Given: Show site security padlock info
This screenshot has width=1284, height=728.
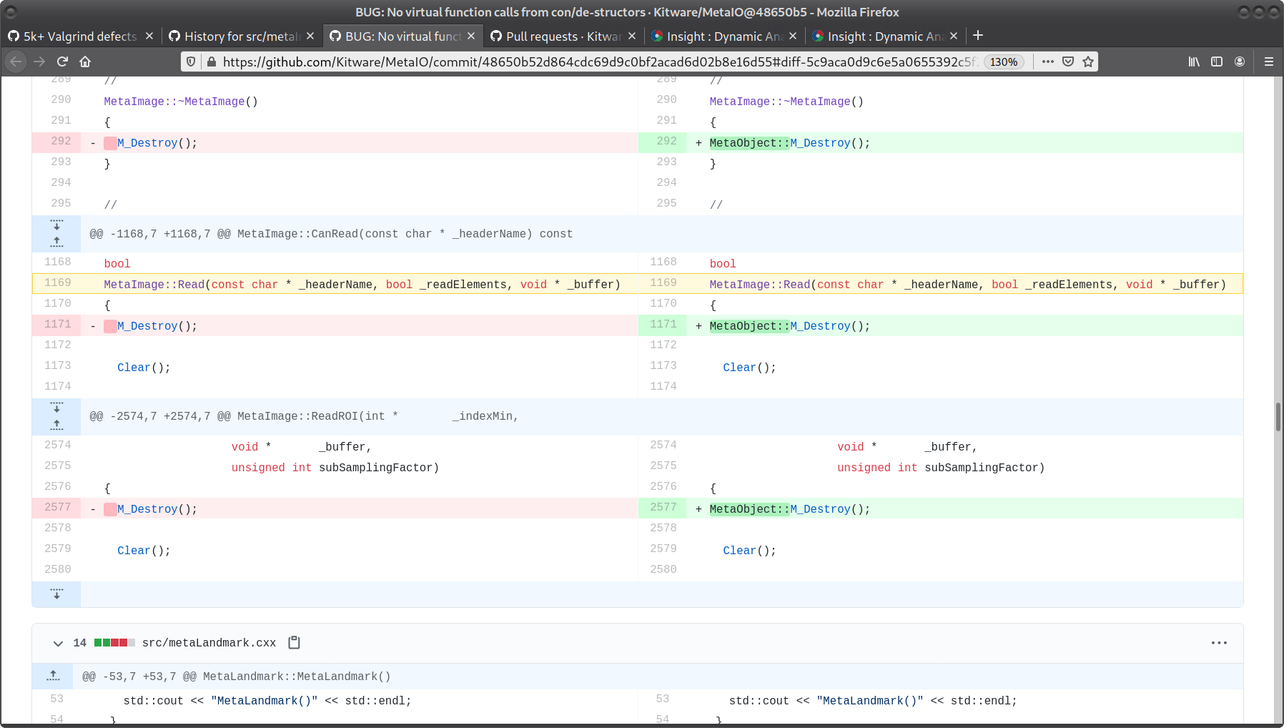Looking at the screenshot, I should pos(212,62).
